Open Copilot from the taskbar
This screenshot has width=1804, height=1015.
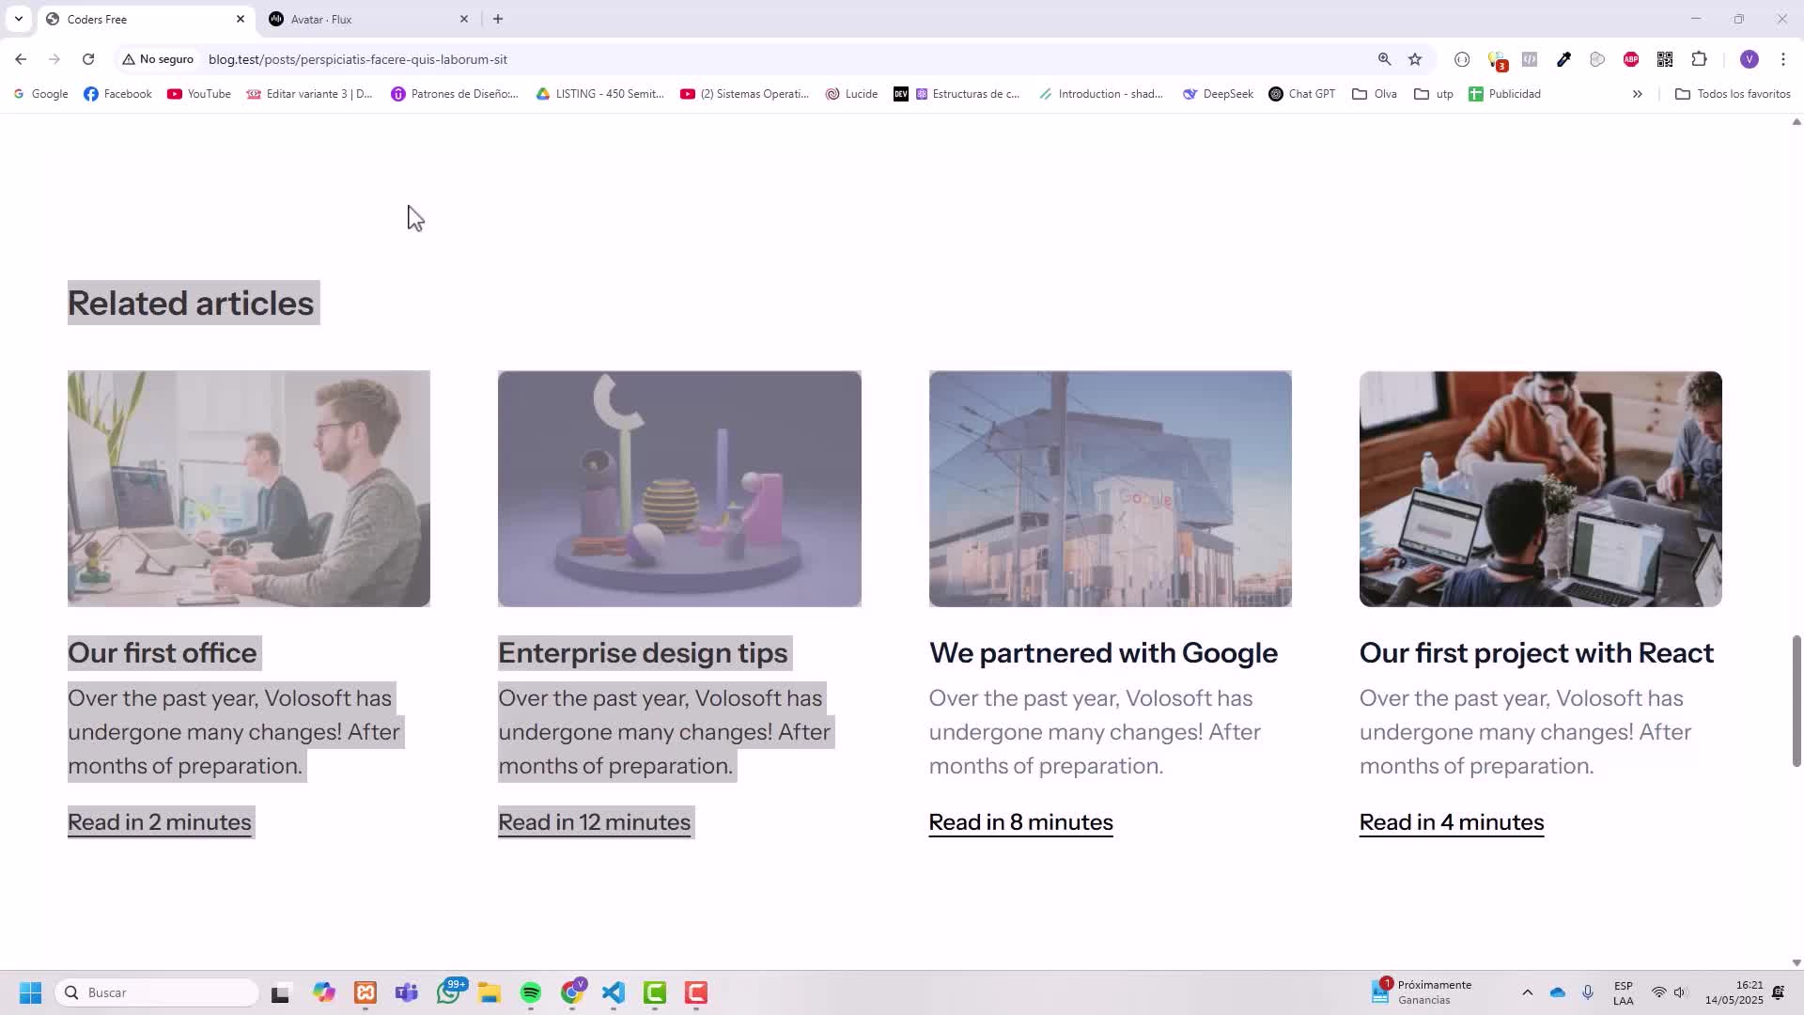[x=324, y=992]
